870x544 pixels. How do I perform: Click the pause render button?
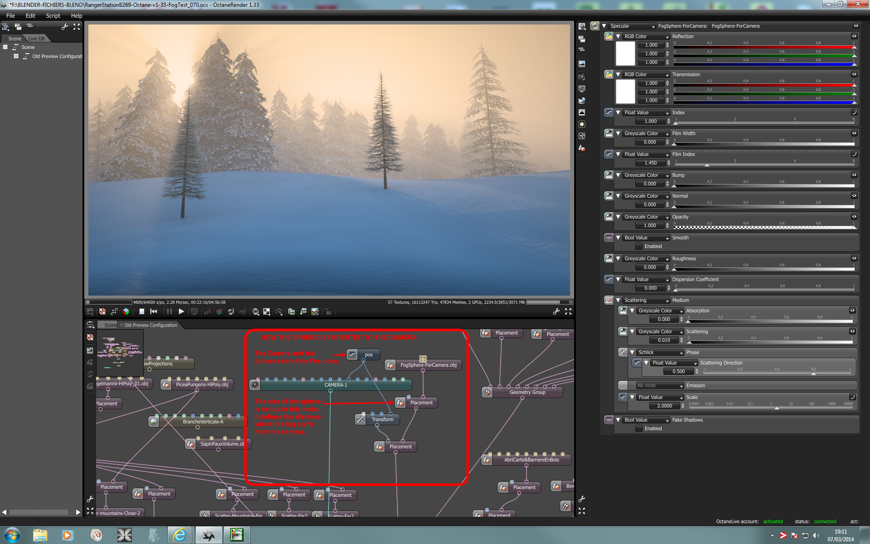point(169,311)
